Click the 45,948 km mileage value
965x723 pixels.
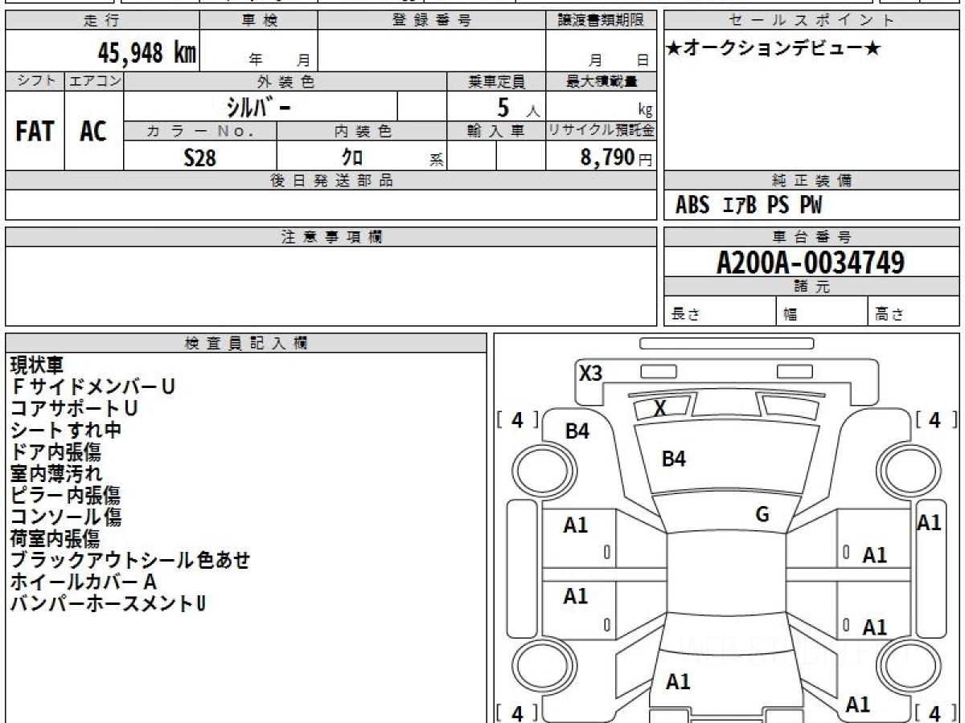147,53
